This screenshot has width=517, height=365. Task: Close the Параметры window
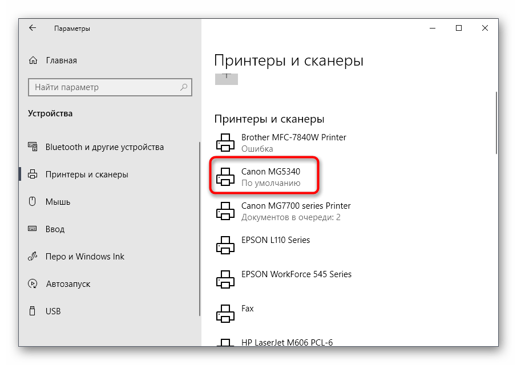[484, 29]
